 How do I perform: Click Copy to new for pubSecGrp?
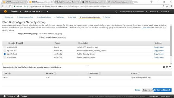tap(159, 54)
